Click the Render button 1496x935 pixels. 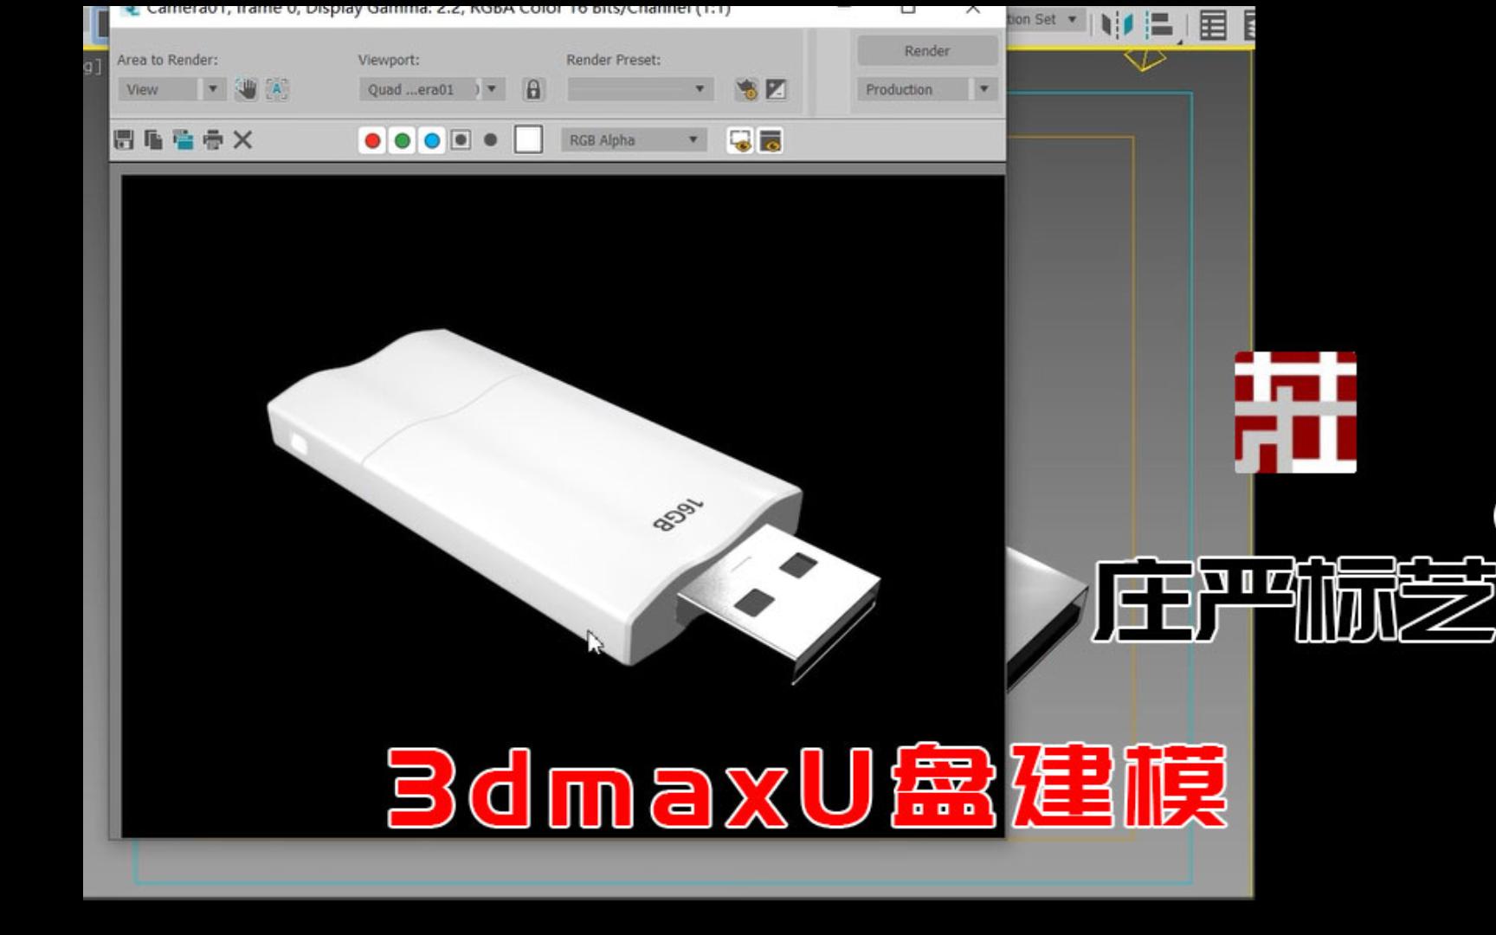tap(925, 50)
